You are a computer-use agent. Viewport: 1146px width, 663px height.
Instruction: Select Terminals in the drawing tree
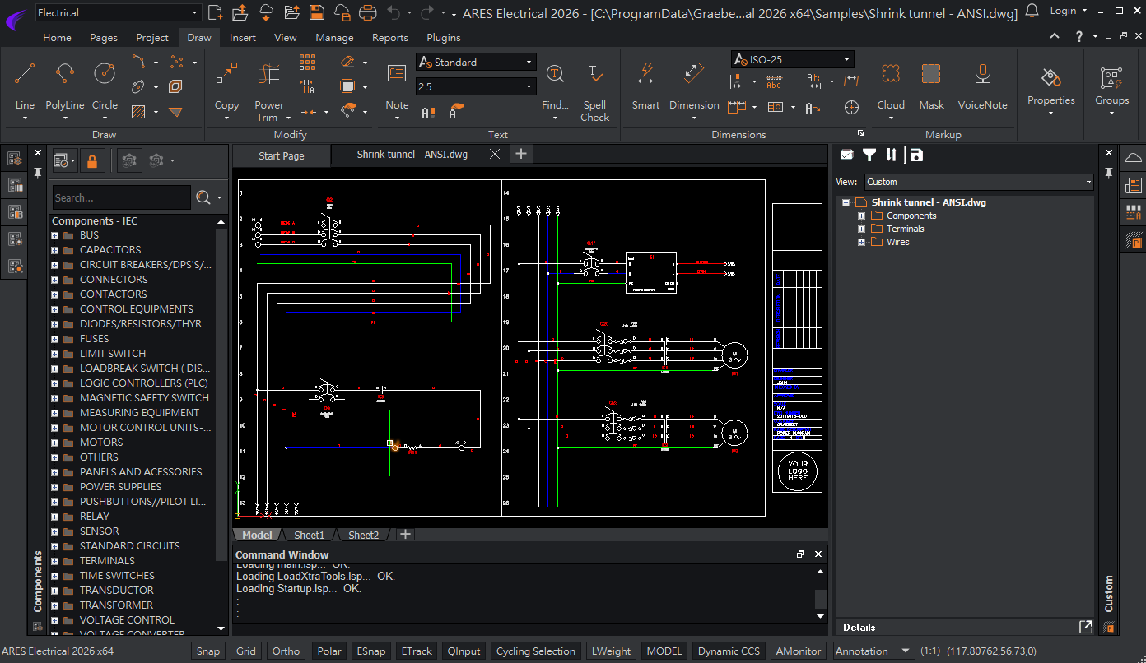(x=905, y=229)
